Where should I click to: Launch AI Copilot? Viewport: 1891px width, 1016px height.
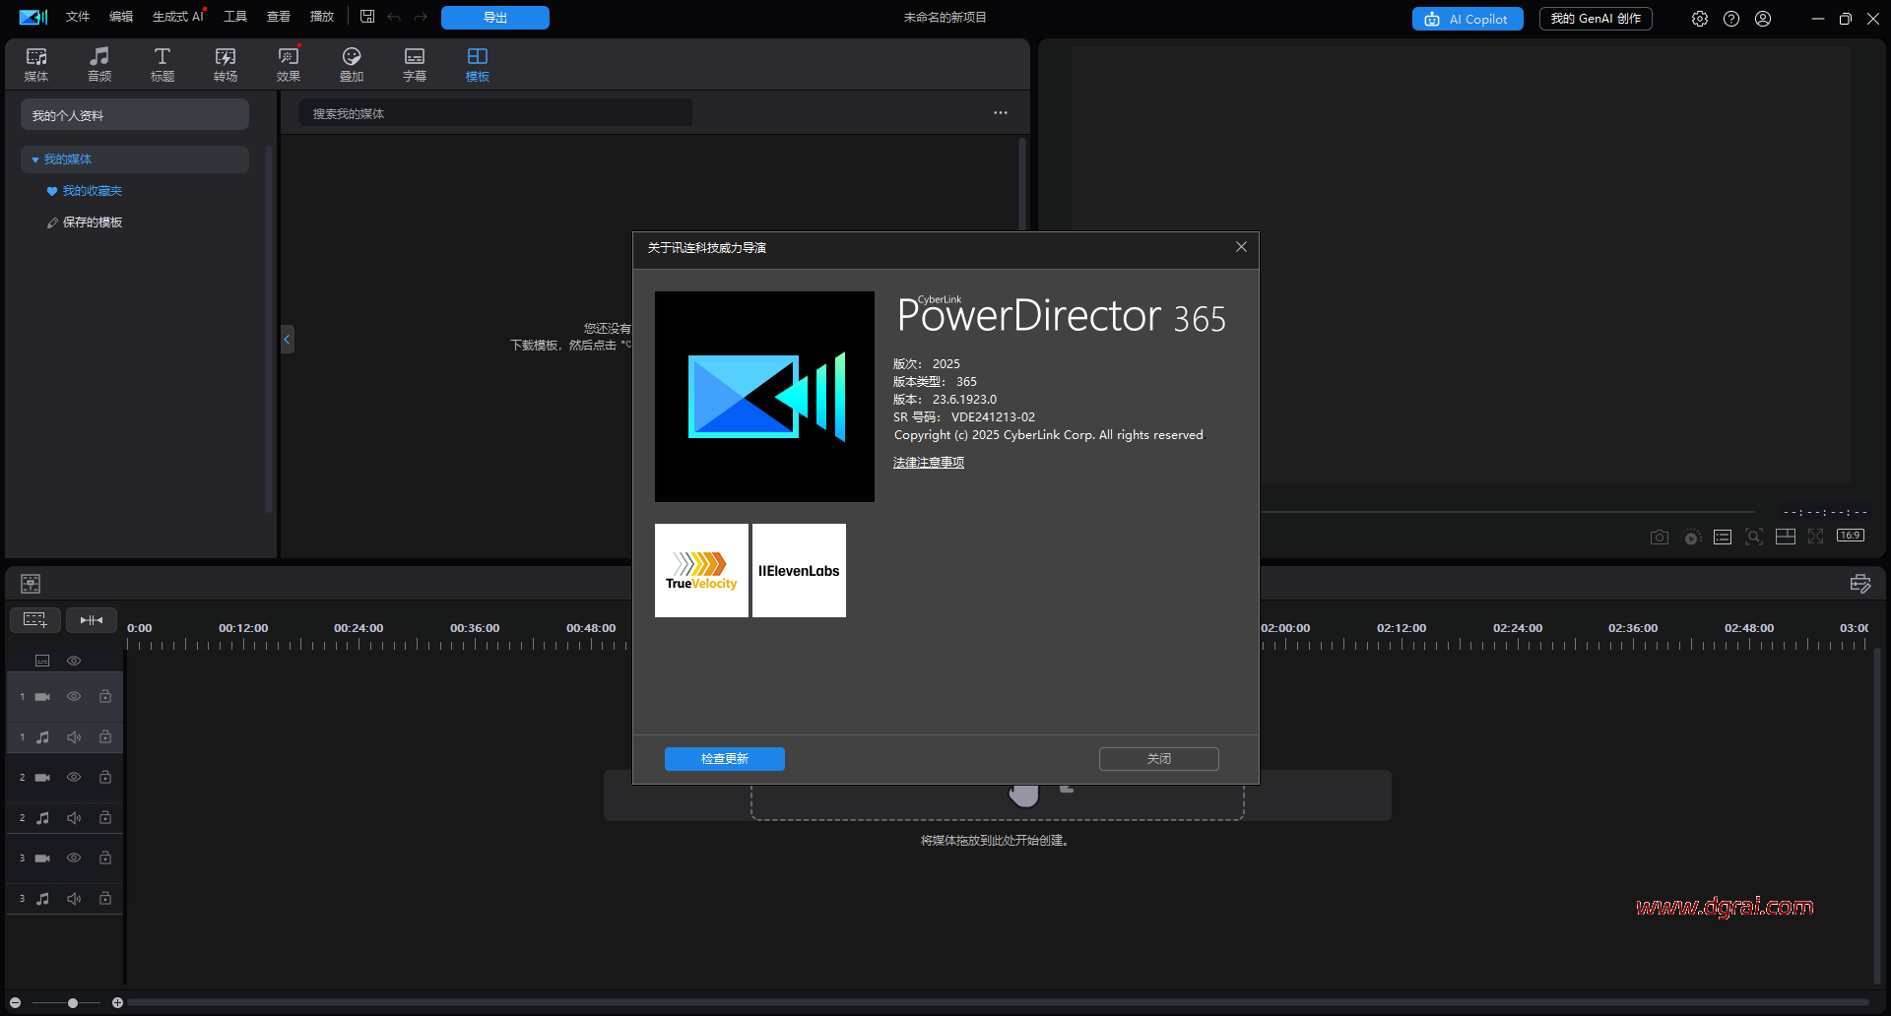[x=1467, y=19]
